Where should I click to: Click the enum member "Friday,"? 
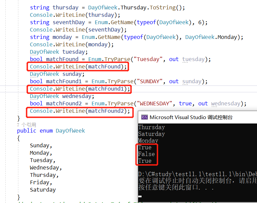click(x=41, y=183)
